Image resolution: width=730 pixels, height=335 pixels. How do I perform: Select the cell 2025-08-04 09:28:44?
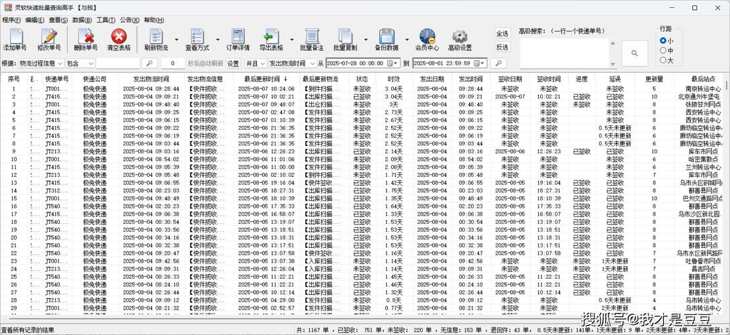[x=151, y=88]
